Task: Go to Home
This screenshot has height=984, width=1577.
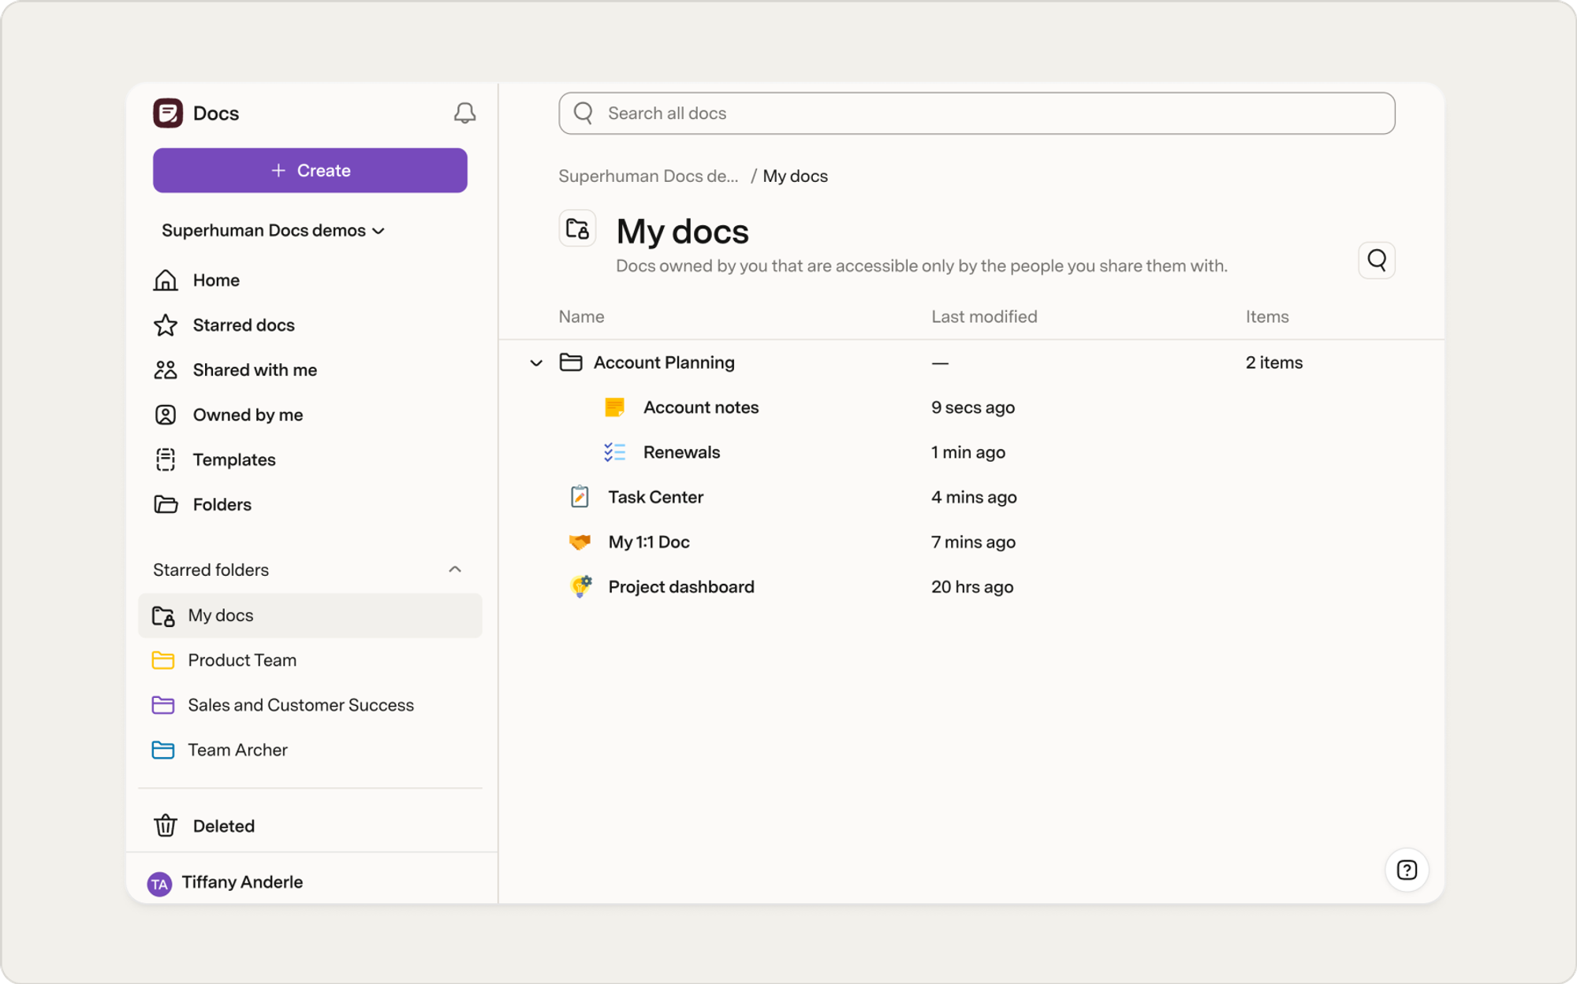Action: tap(216, 280)
